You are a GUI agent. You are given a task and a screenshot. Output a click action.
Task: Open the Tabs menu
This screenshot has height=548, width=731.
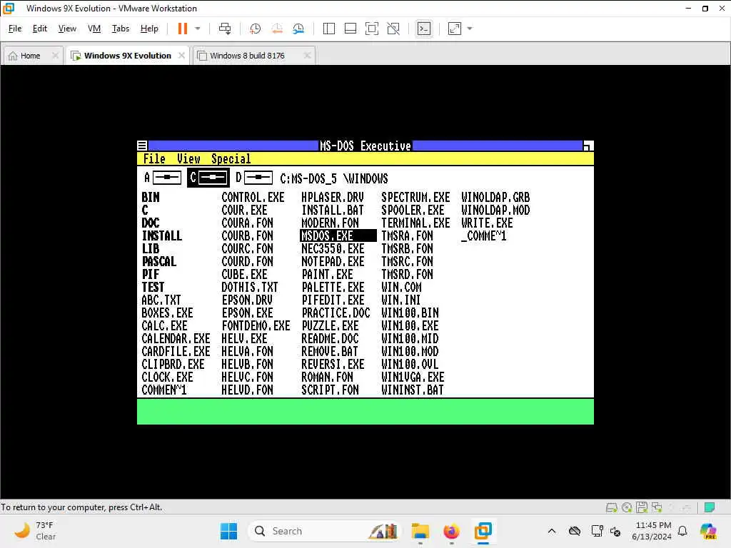(120, 29)
